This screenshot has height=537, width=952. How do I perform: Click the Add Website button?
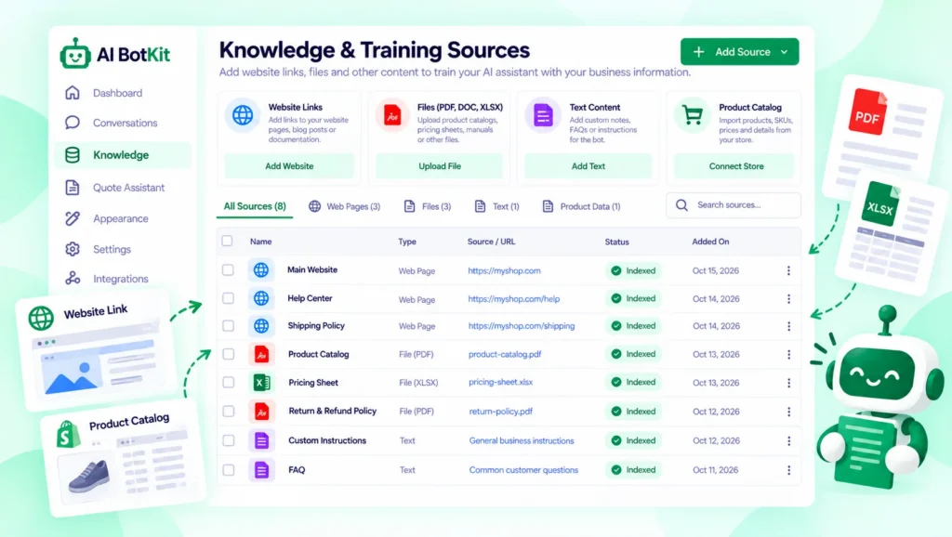(x=289, y=166)
